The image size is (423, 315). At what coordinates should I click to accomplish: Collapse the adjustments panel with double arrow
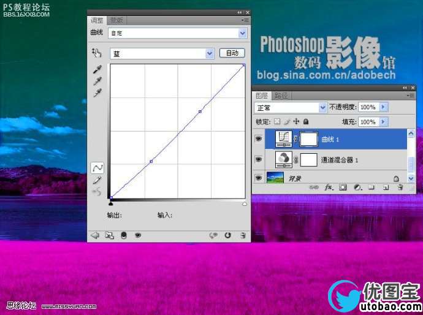coord(240,12)
